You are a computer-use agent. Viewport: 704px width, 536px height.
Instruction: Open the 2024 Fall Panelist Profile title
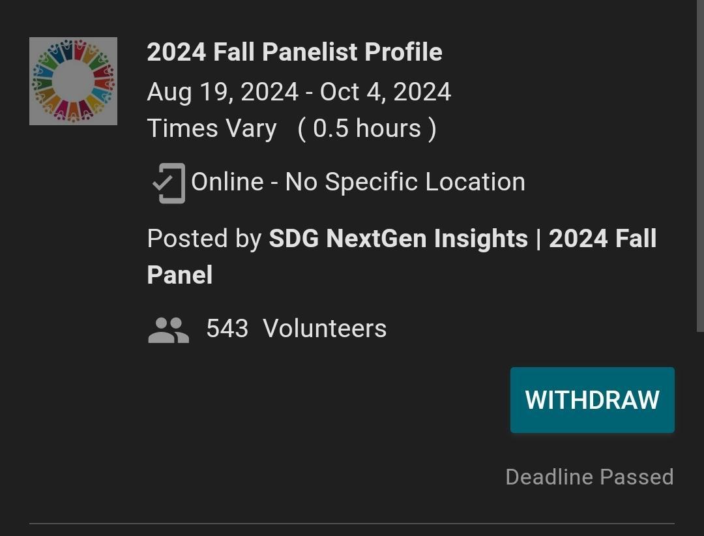point(294,52)
